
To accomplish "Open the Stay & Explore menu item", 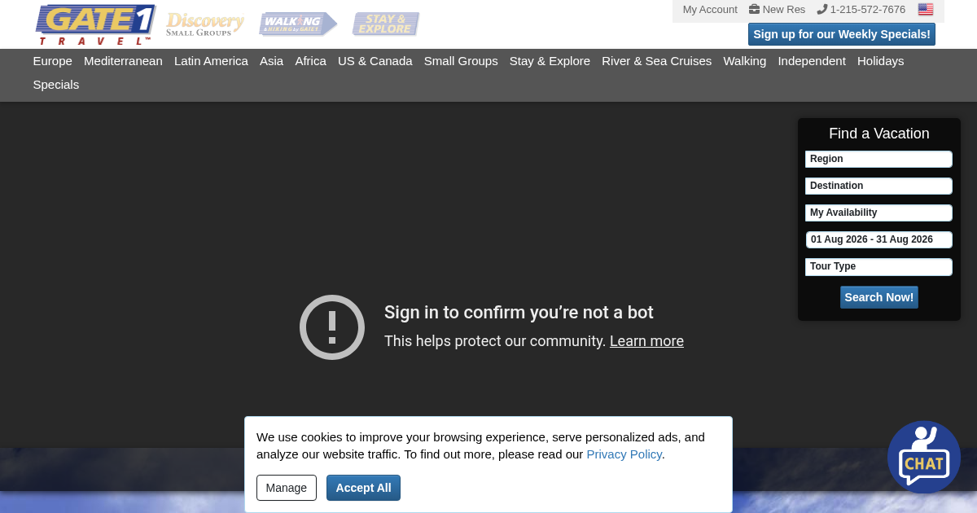I will pyautogui.click(x=550, y=61).
